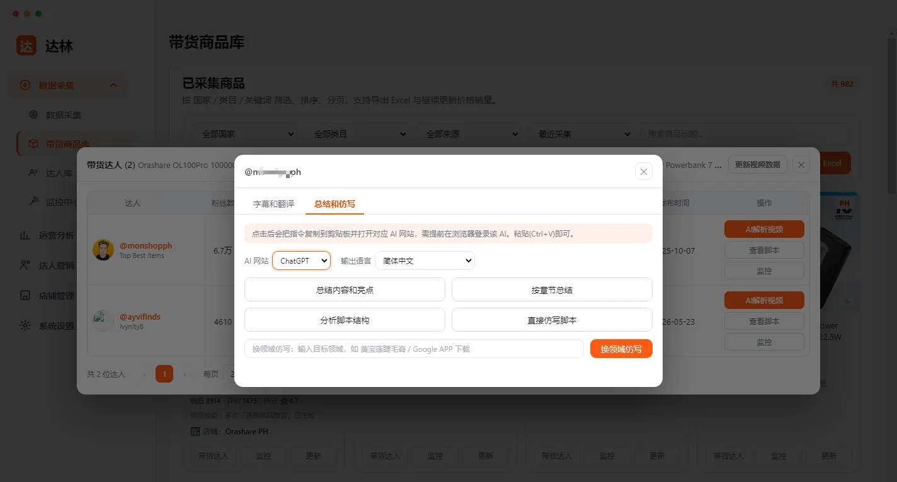
Task: Open 系统设置 in the sidebar
Action: coord(57,326)
